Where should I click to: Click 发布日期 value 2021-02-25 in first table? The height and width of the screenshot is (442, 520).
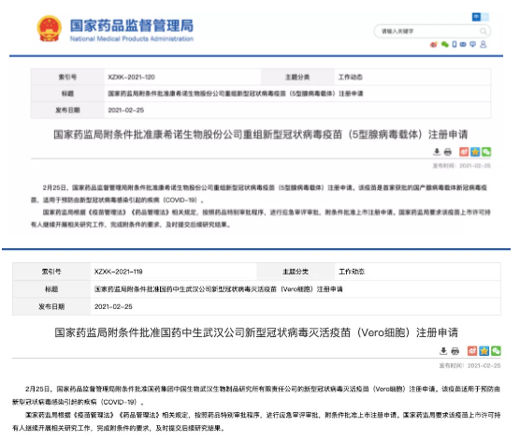[x=126, y=110]
